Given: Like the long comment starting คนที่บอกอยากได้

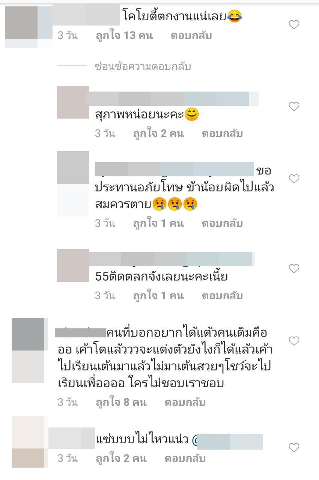Looking at the screenshot, I should pyautogui.click(x=294, y=341).
